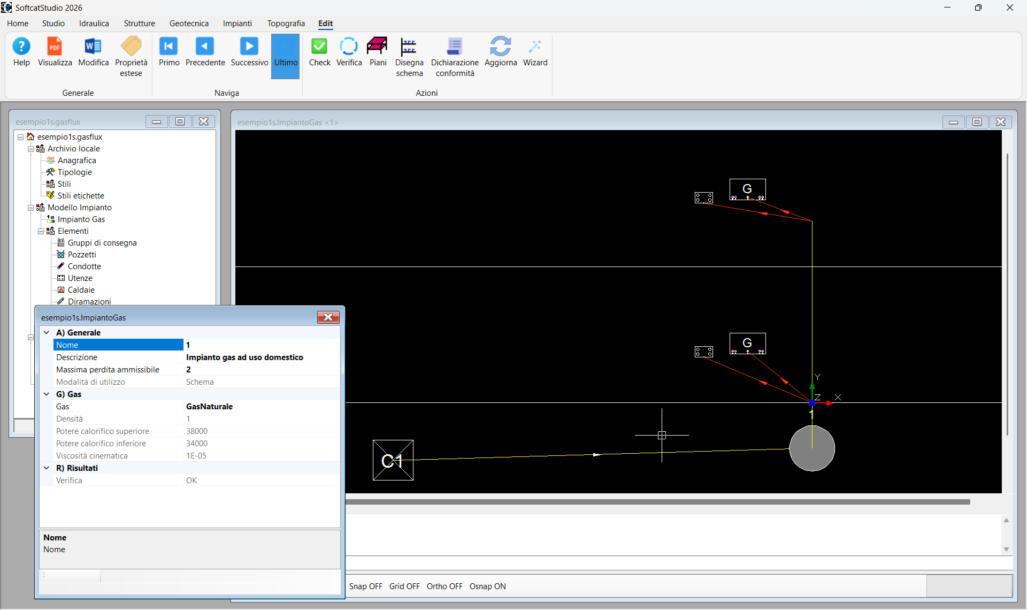This screenshot has height=610, width=1027.
Task: Select Condotte tree node
Action: click(x=84, y=266)
